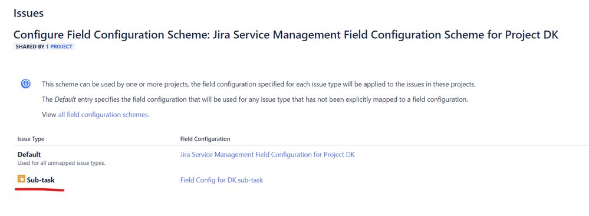Open Jira Service Management Field Configuration for Project DK
Screen dimensions: 589x216
[x=268, y=155]
